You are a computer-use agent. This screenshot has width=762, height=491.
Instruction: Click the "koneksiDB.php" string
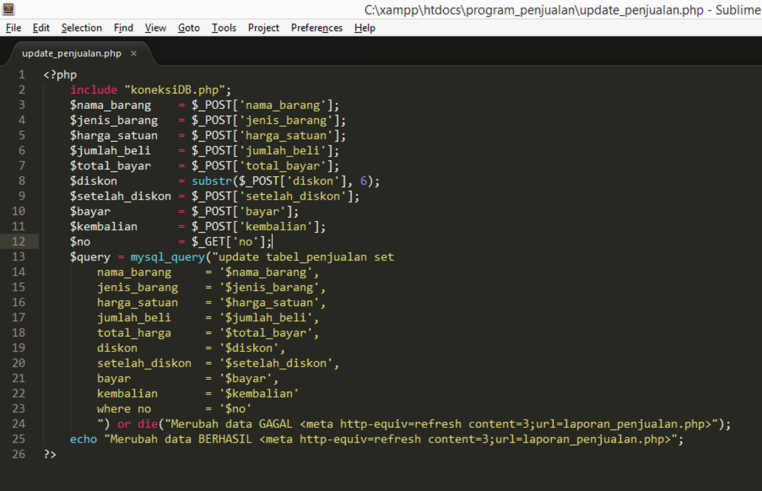coord(174,90)
